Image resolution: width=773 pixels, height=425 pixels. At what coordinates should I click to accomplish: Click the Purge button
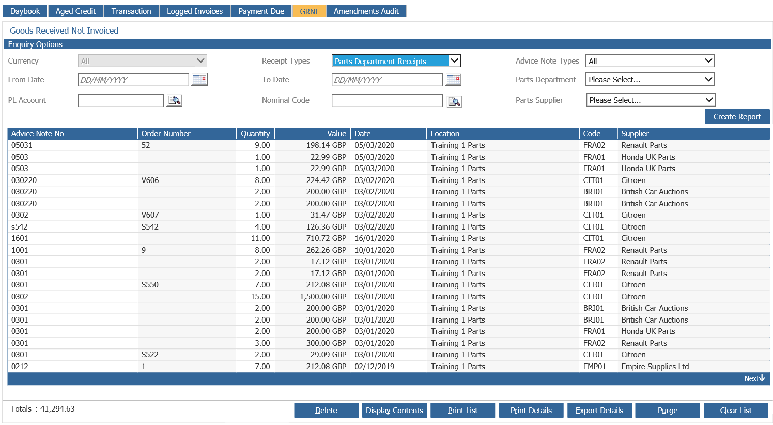(x=667, y=411)
